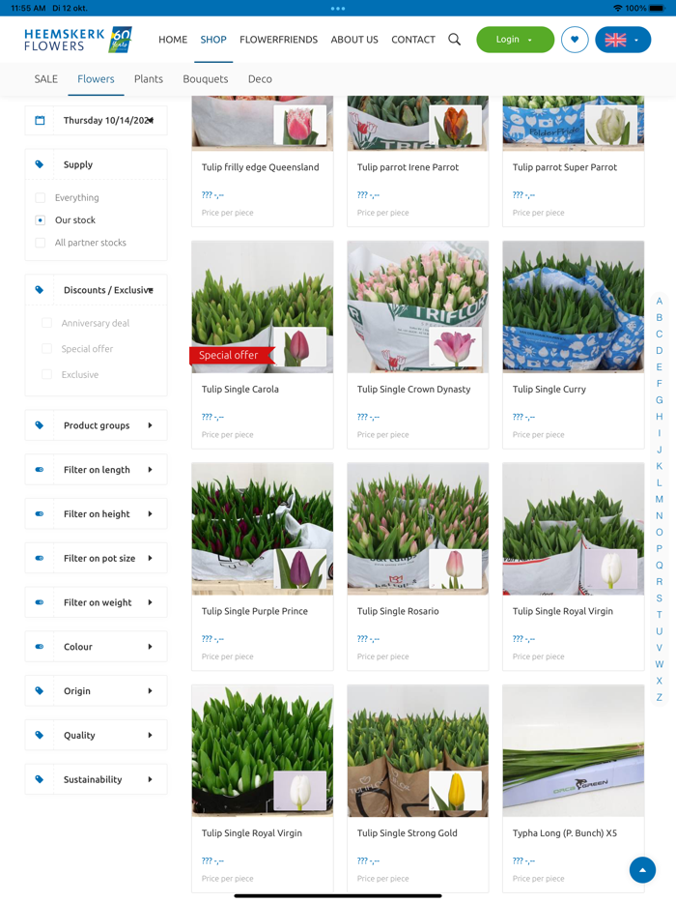This screenshot has height=903, width=676.
Task: Open Tulip Single Crown Dynasty product link
Action: [413, 390]
